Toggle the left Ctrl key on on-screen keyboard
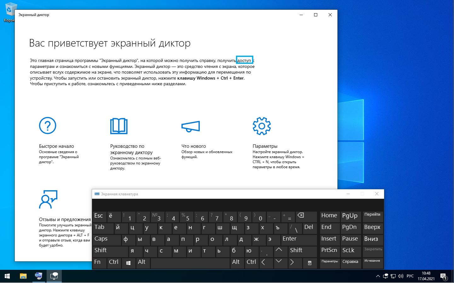454x283 pixels. (114, 263)
